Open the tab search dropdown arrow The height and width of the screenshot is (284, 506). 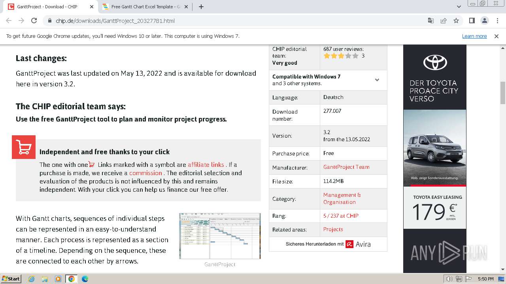pos(459,7)
